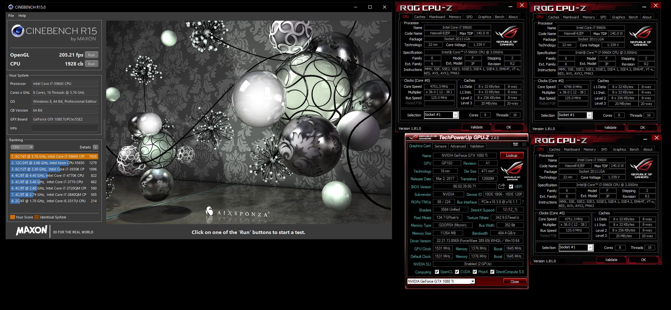The height and width of the screenshot is (310, 671).
Task: Run the OpenGL benchmark
Action: click(92, 55)
